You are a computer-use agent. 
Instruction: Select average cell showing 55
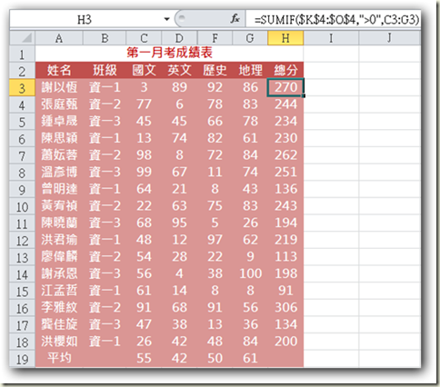[x=144, y=359]
